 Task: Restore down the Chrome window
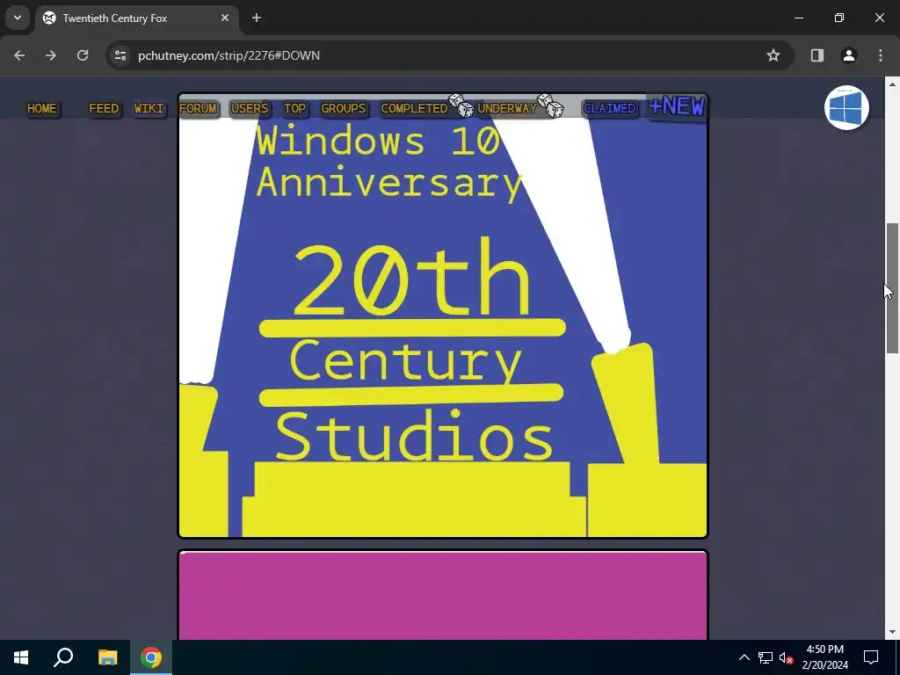point(839,18)
